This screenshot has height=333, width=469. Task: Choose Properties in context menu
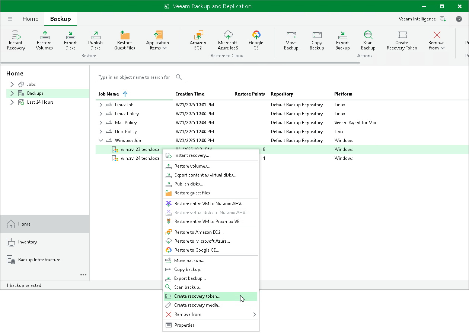[211, 325]
